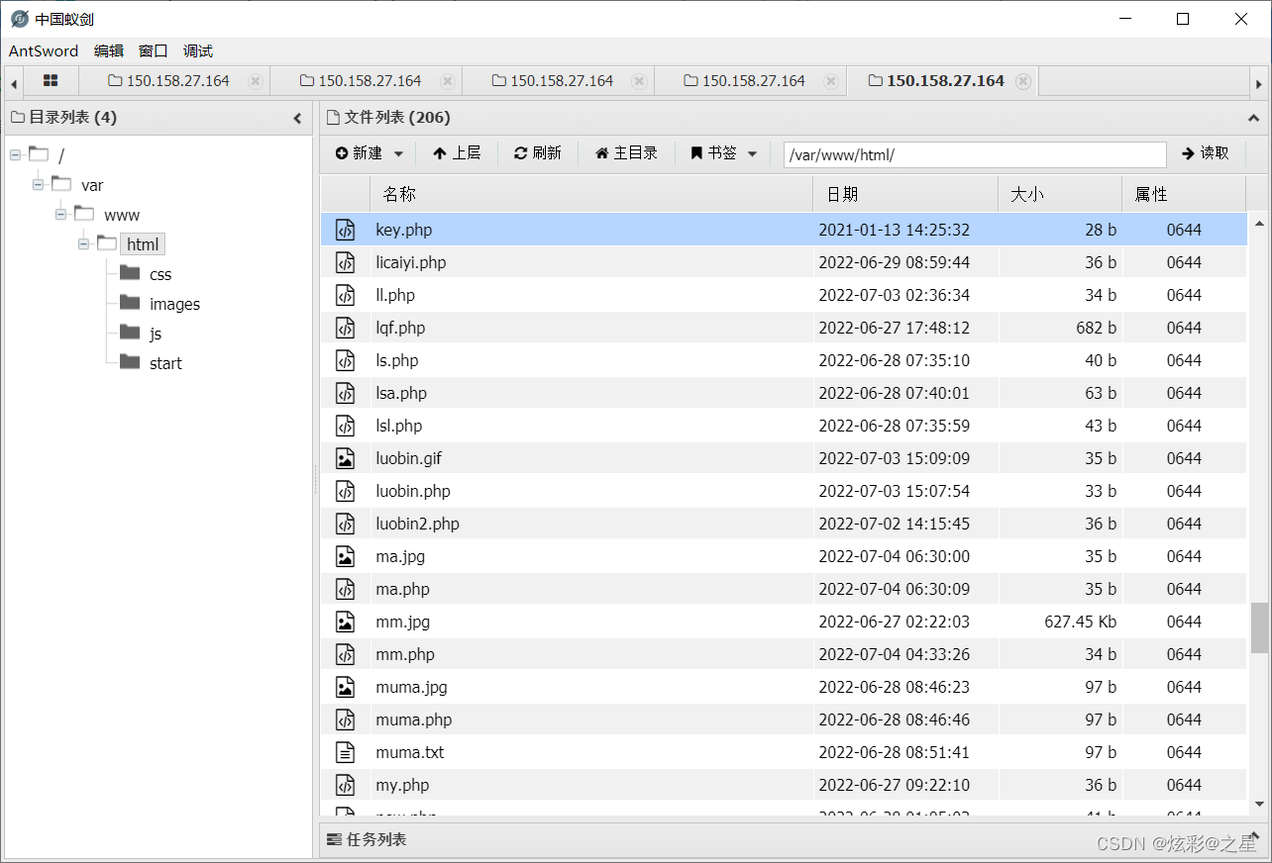Click the 627.45 Kb size cell
The height and width of the screenshot is (863, 1272).
[1081, 622]
